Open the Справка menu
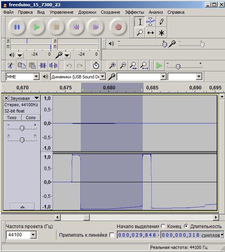Viewport: 225px width, 252px height. pyautogui.click(x=176, y=12)
